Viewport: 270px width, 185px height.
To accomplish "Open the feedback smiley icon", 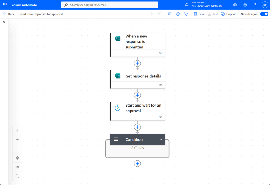I will pos(235,5).
